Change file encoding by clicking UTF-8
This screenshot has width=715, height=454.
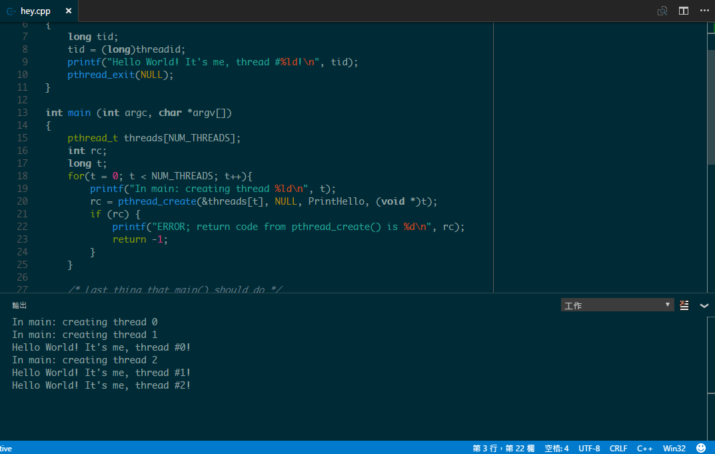tap(589, 448)
